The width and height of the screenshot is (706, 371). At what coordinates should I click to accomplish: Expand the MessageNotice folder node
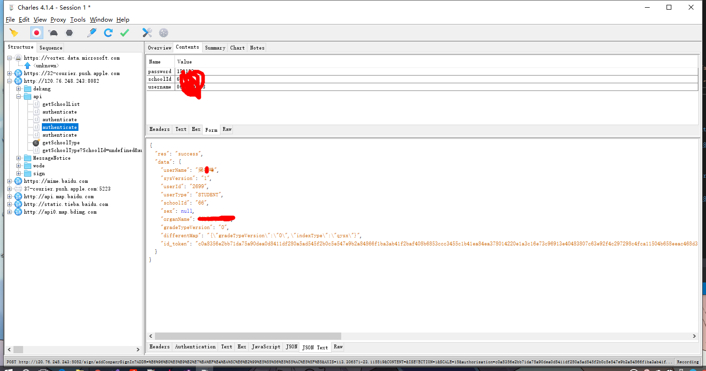pyautogui.click(x=19, y=158)
